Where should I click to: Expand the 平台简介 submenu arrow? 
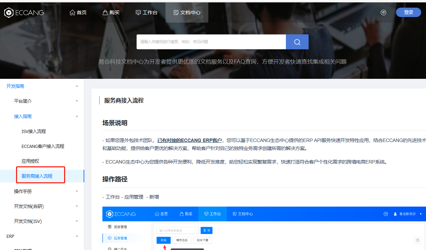click(x=77, y=101)
